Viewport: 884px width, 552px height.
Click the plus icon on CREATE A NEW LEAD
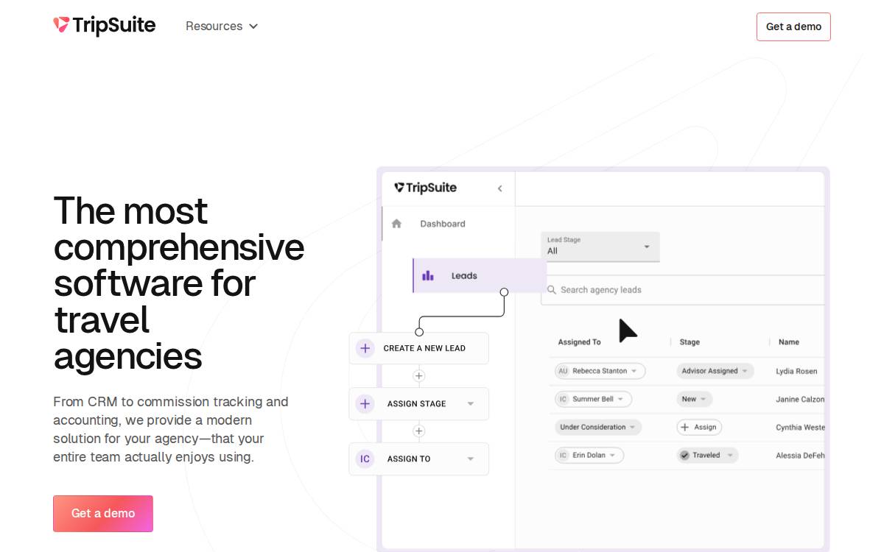[x=365, y=348]
